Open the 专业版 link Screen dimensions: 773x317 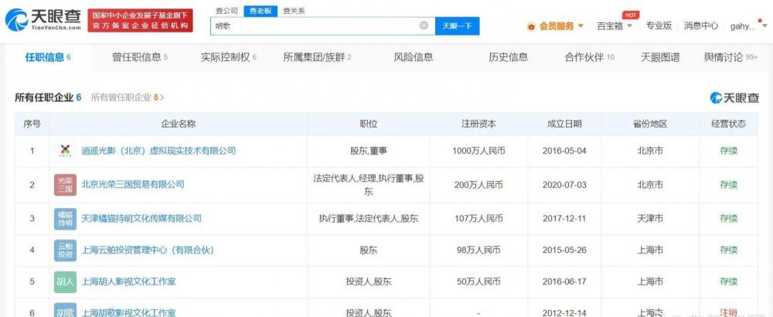pyautogui.click(x=659, y=26)
